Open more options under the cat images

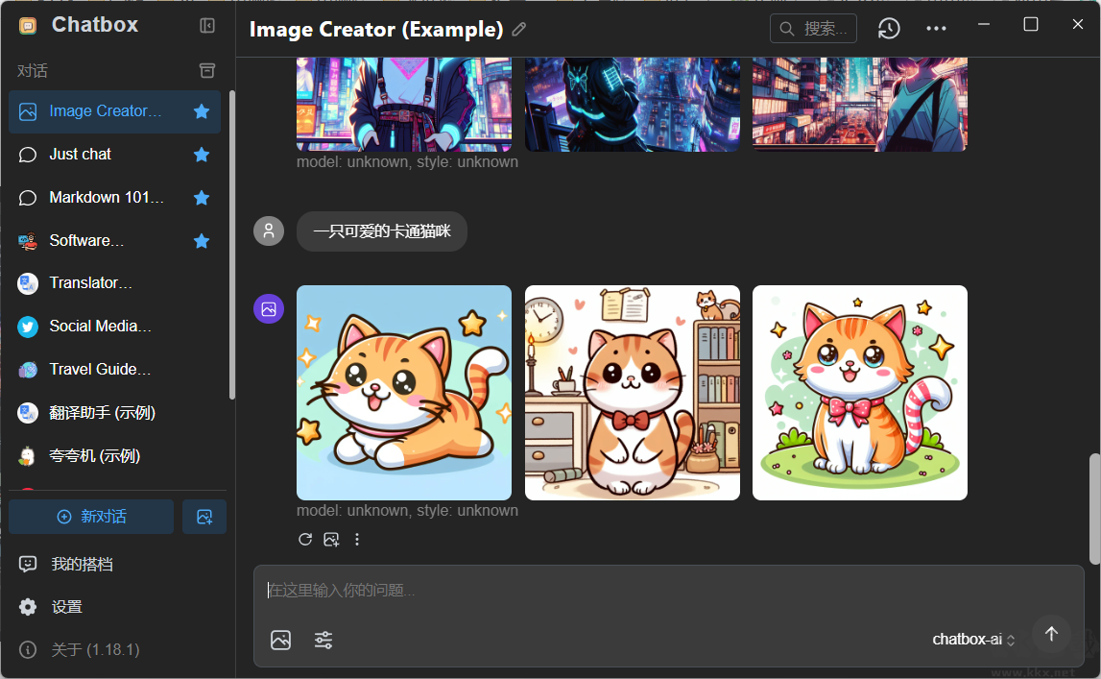pos(357,539)
